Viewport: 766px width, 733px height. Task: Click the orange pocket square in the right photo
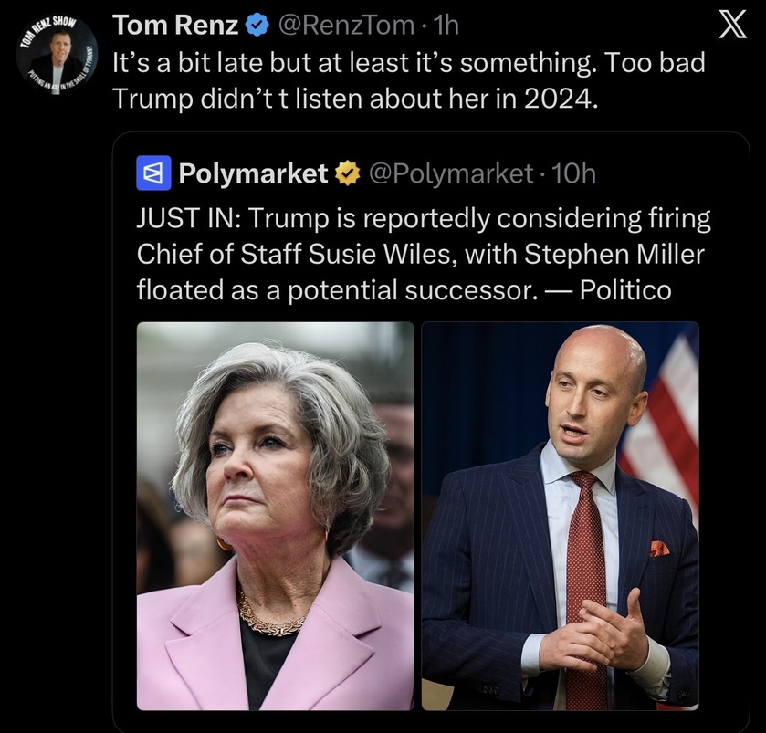tap(659, 549)
